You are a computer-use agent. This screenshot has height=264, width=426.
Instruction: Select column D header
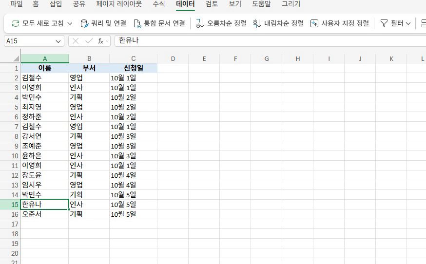click(173, 58)
